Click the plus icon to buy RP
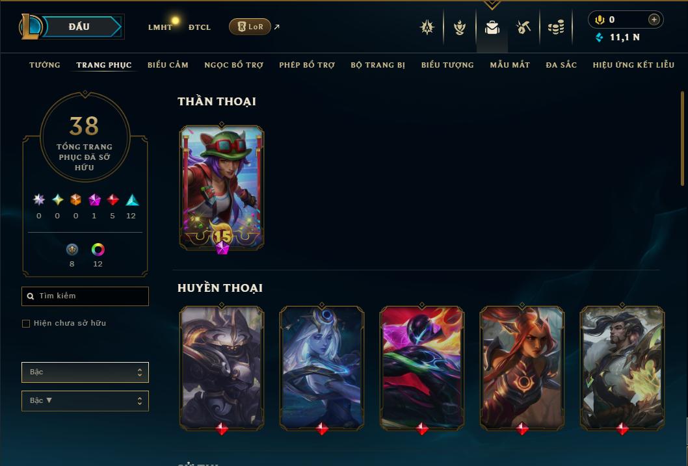Screen dimensions: 688x466 pos(654,19)
